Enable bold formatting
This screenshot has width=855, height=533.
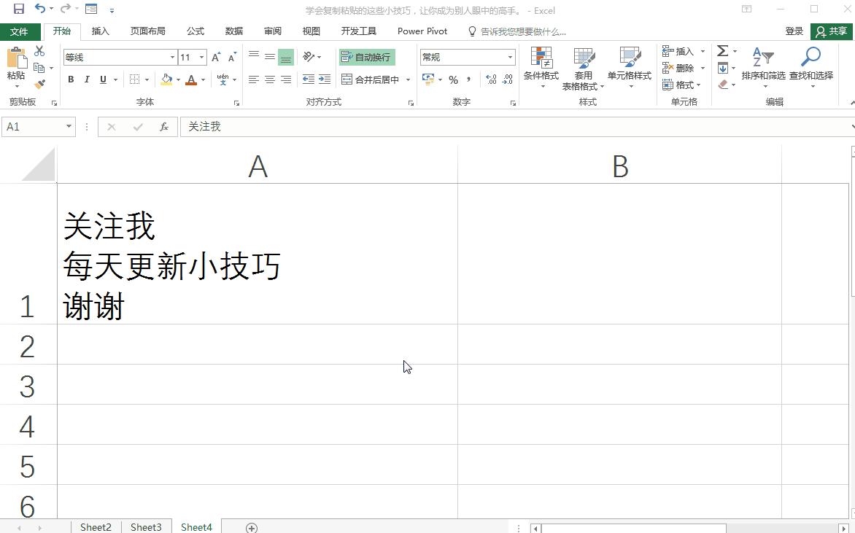coord(71,79)
